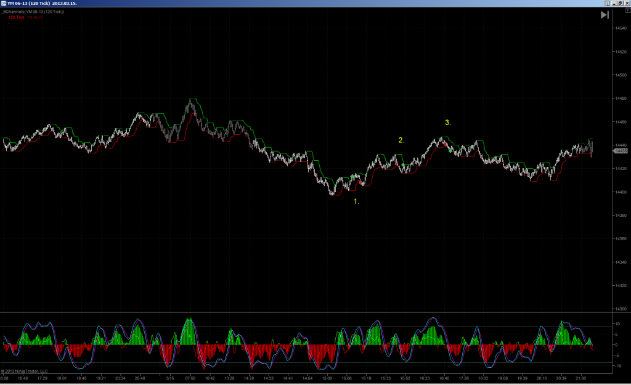Click the 14300 price axis label

[621, 309]
